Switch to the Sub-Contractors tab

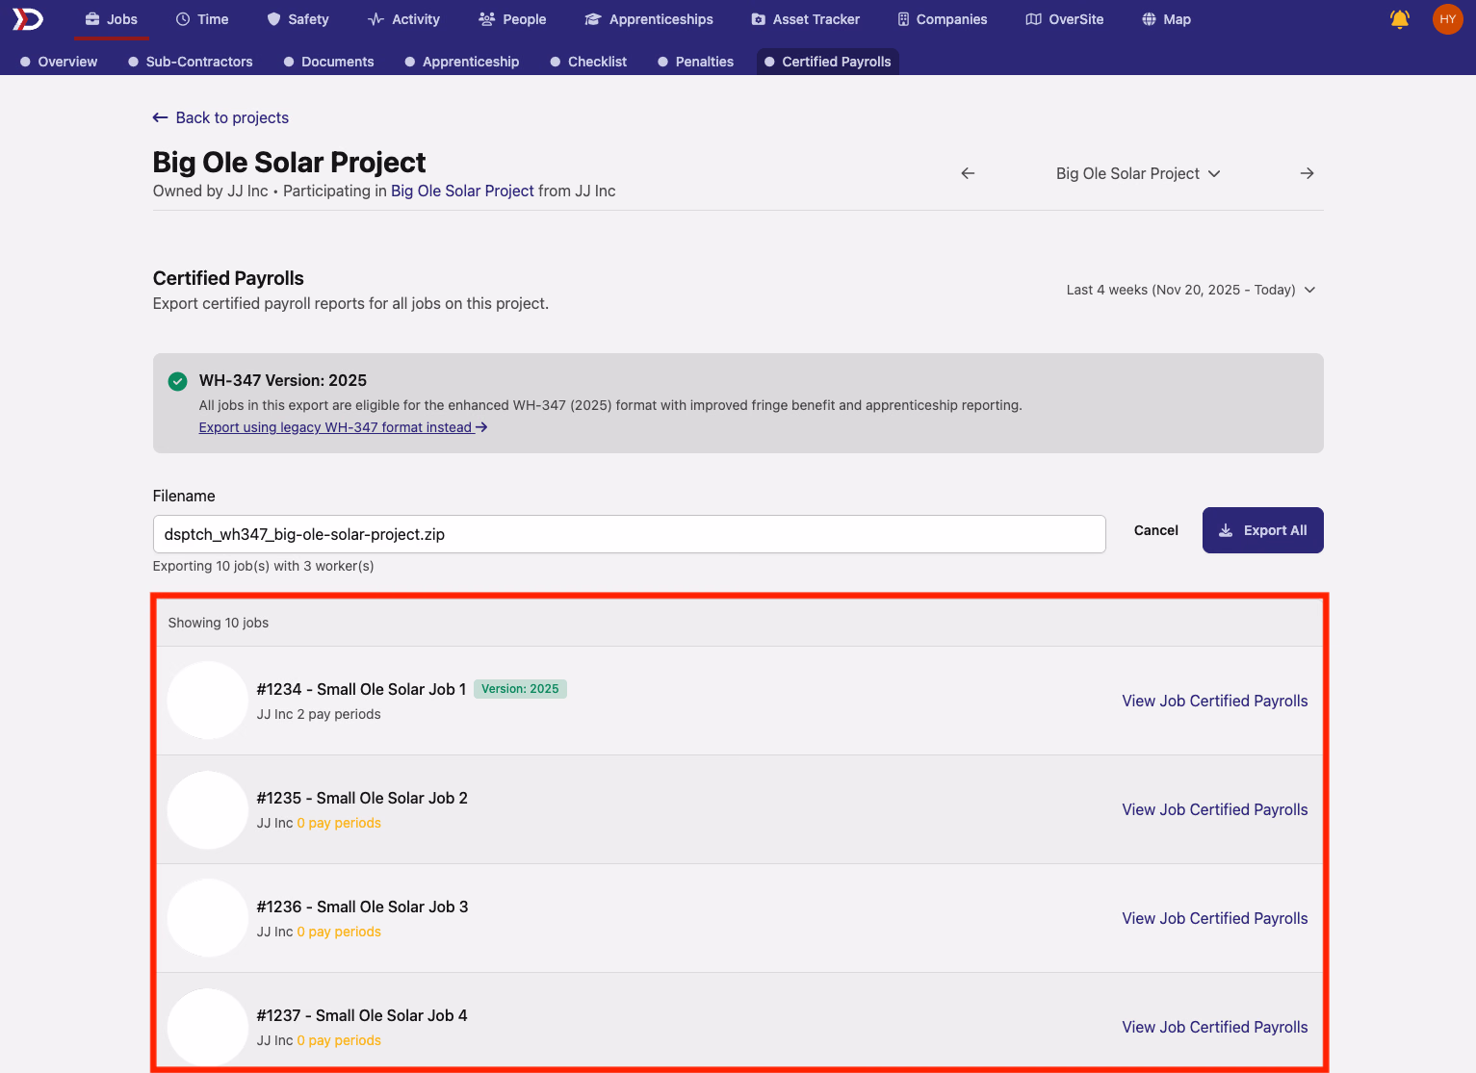point(191,62)
